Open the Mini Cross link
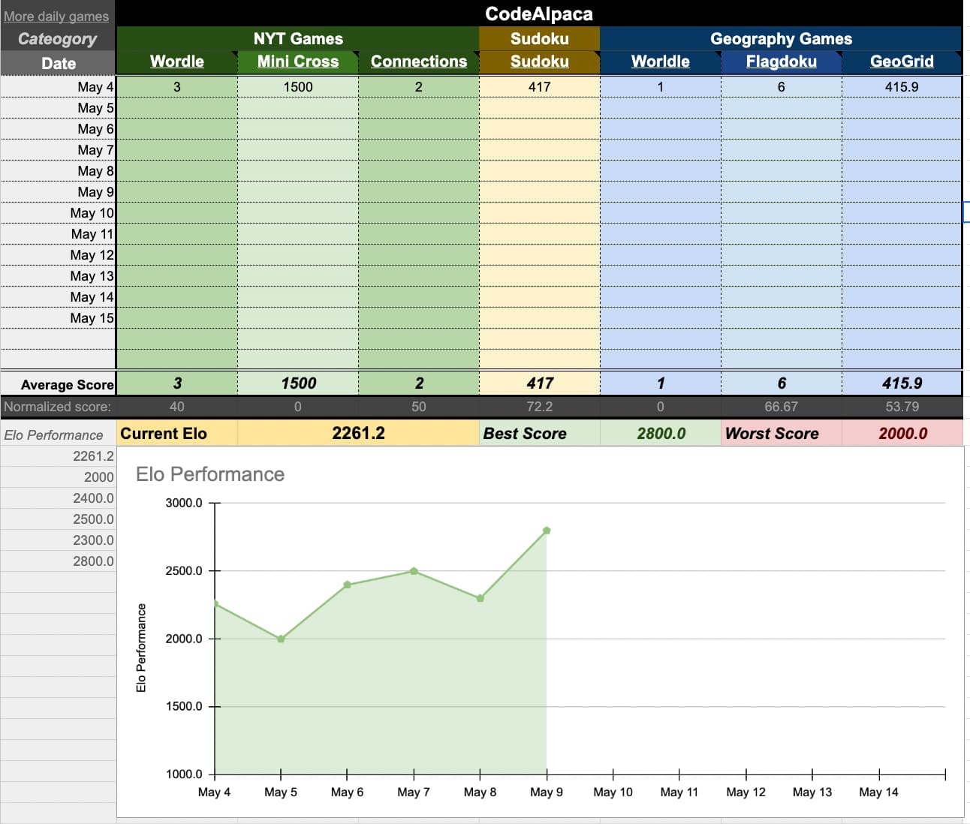The height and width of the screenshot is (824, 970). [298, 62]
